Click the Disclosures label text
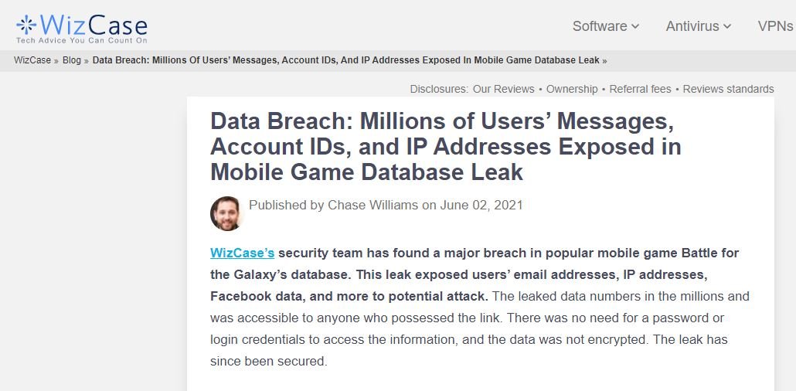 click(439, 89)
